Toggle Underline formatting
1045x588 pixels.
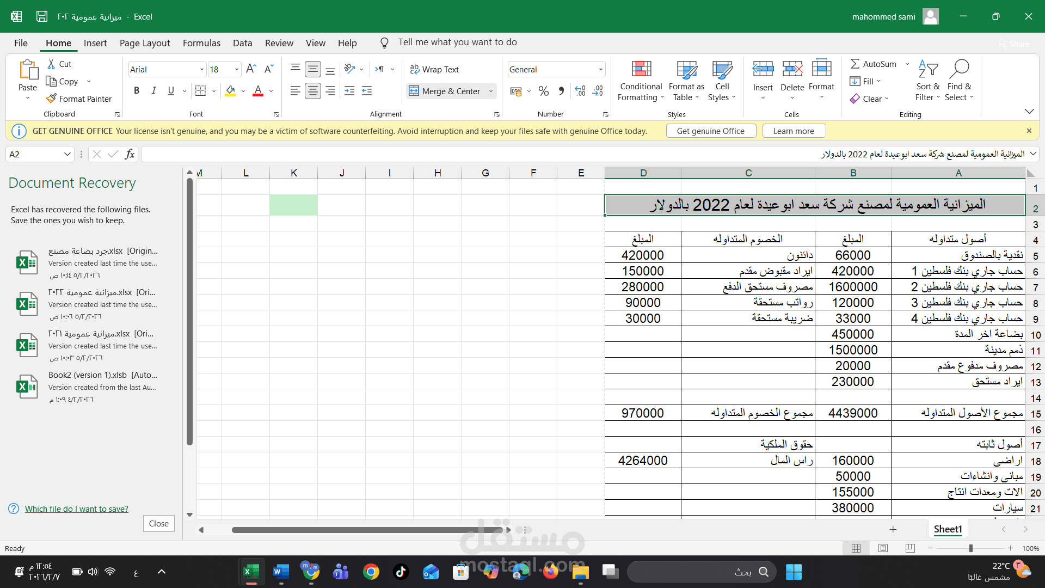click(170, 90)
